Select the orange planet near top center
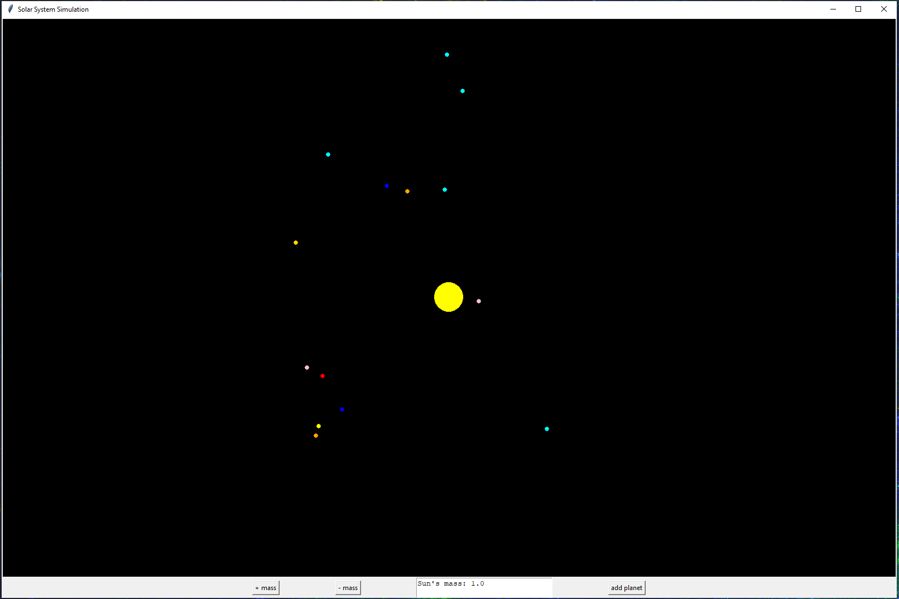This screenshot has height=599, width=899. pyautogui.click(x=407, y=191)
